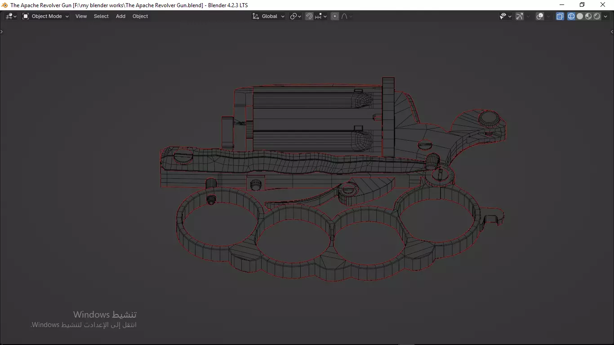Toggle X-Ray mode
Screen dimensions: 614x345
click(x=560, y=16)
